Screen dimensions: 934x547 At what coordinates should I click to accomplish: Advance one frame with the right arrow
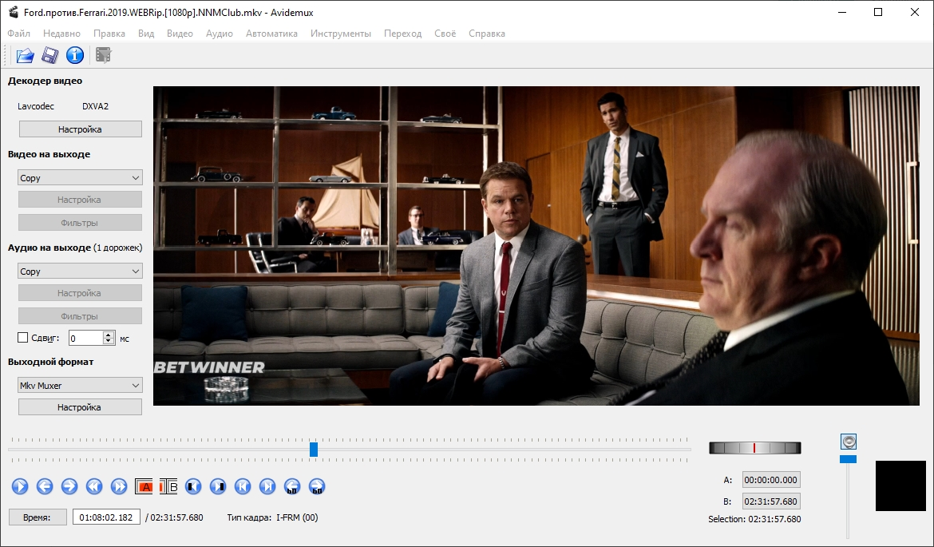pos(69,487)
